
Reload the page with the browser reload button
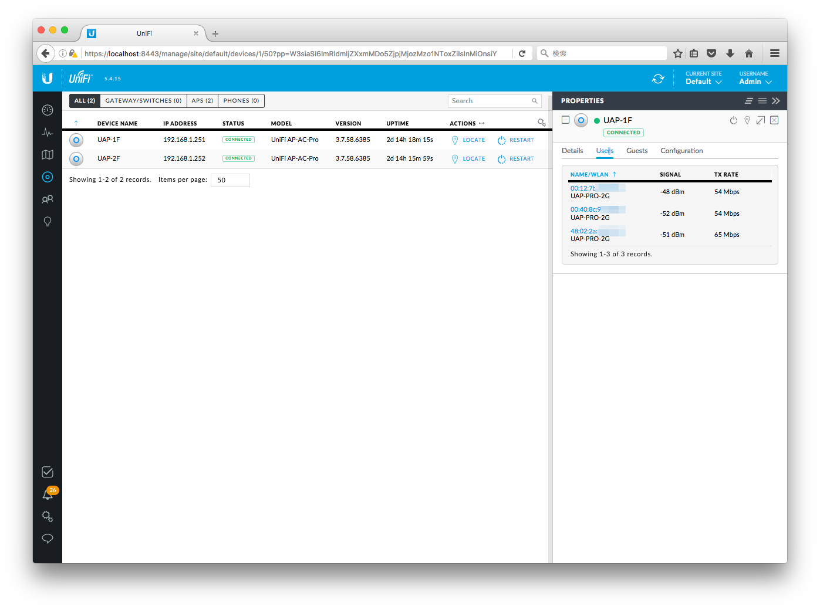tap(522, 53)
